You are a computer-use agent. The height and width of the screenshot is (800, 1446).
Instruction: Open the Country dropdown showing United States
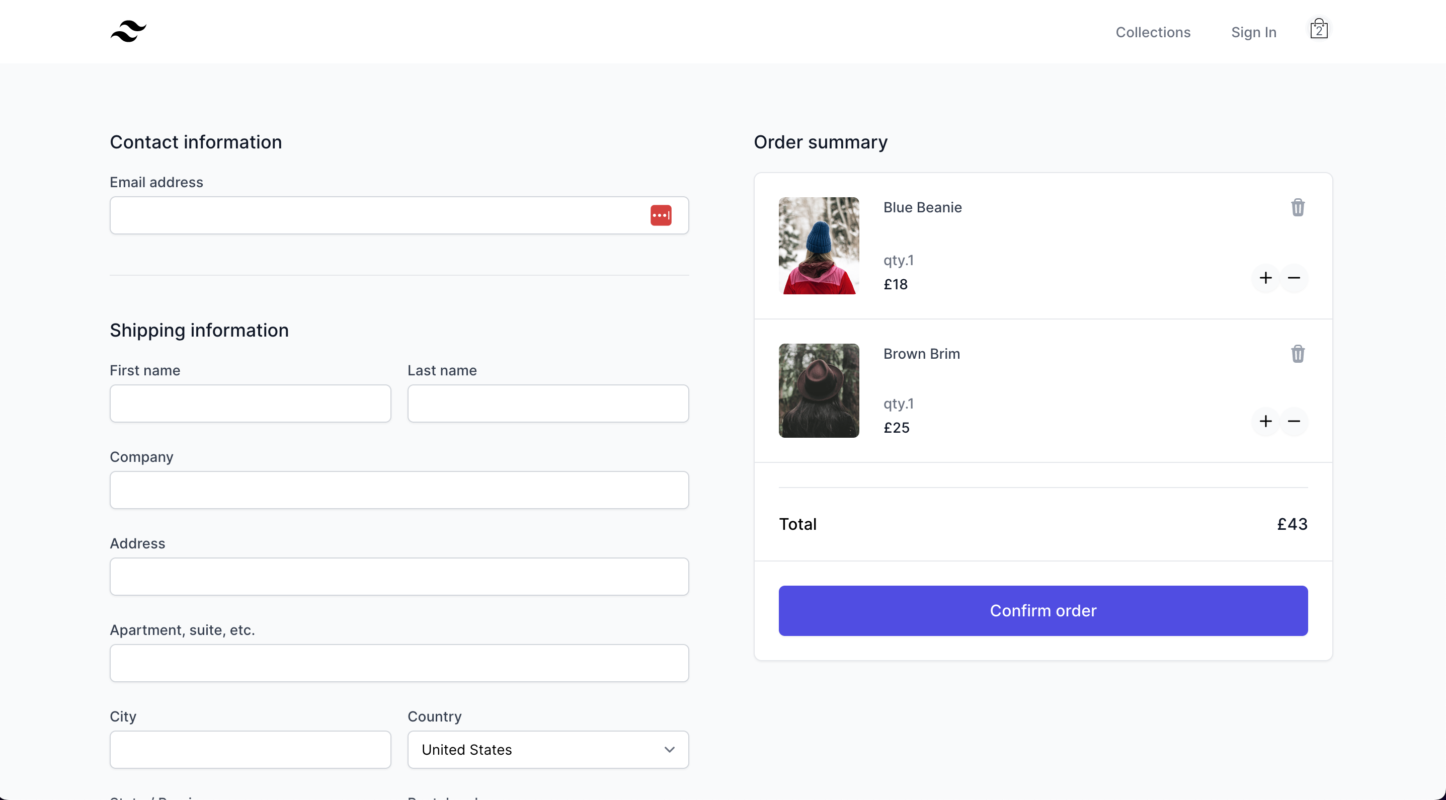[x=547, y=750]
